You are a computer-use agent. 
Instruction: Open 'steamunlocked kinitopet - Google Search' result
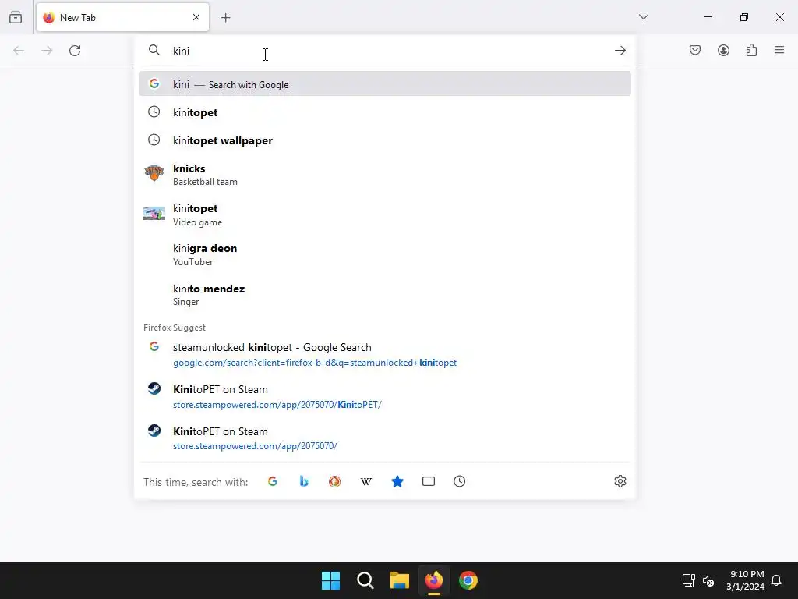(385, 355)
